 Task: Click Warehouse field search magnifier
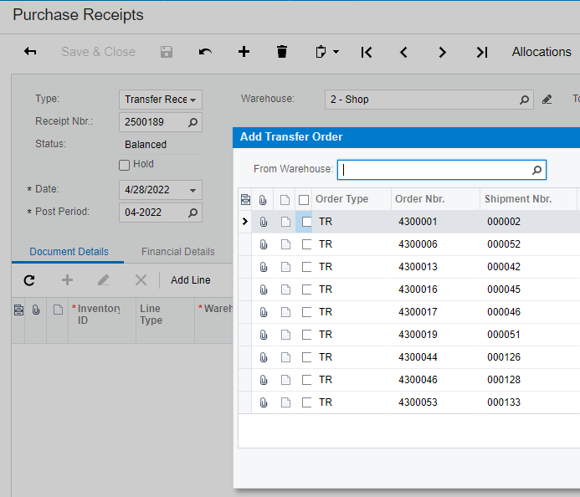[524, 100]
